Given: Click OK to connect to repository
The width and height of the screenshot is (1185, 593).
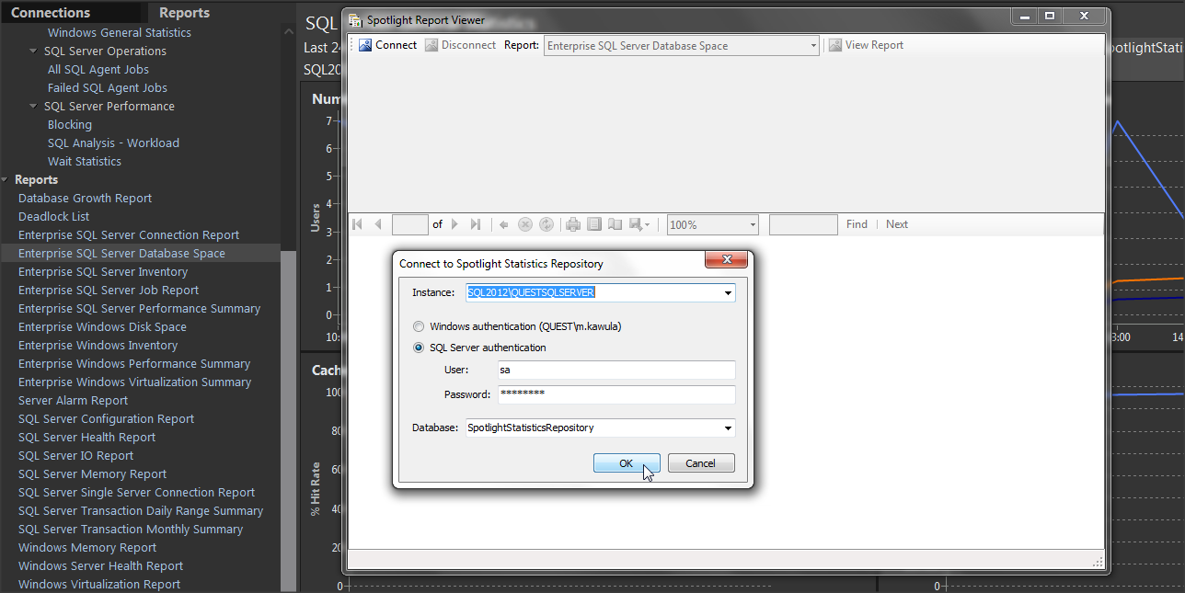Looking at the screenshot, I should point(627,463).
